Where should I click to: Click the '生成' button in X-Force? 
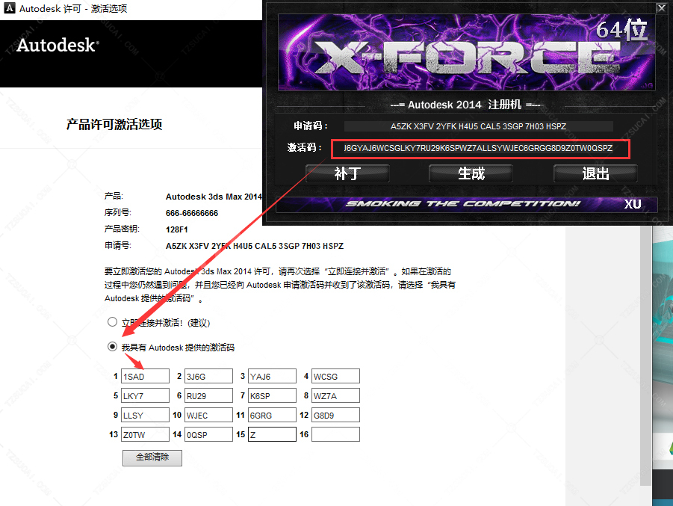pos(471,173)
